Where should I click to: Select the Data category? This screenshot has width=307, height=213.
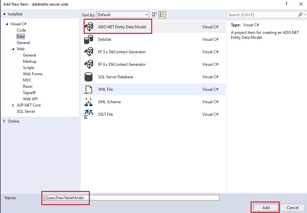click(21, 36)
